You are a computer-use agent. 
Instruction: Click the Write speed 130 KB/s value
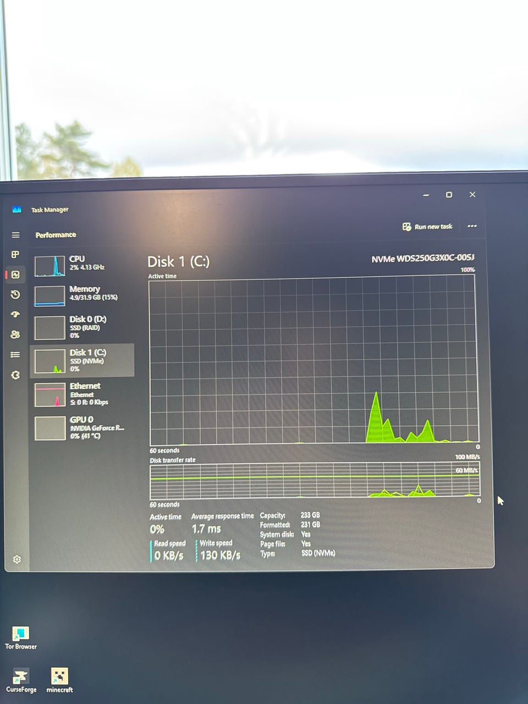point(220,555)
